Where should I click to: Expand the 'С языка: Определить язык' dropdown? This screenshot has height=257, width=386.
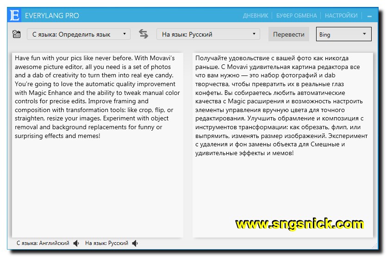coord(79,34)
